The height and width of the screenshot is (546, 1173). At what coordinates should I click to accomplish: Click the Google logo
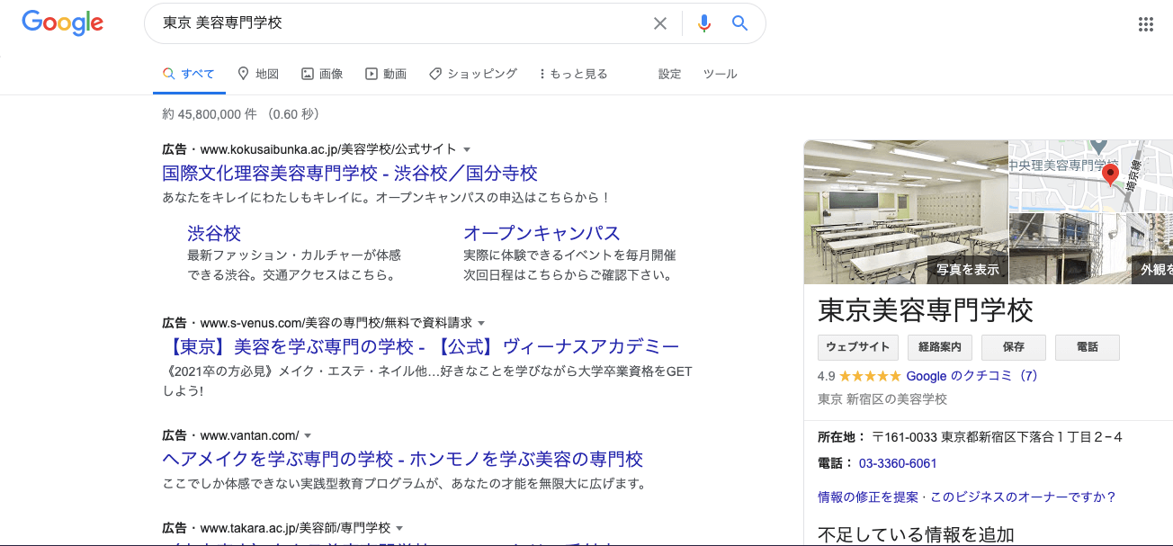62,23
